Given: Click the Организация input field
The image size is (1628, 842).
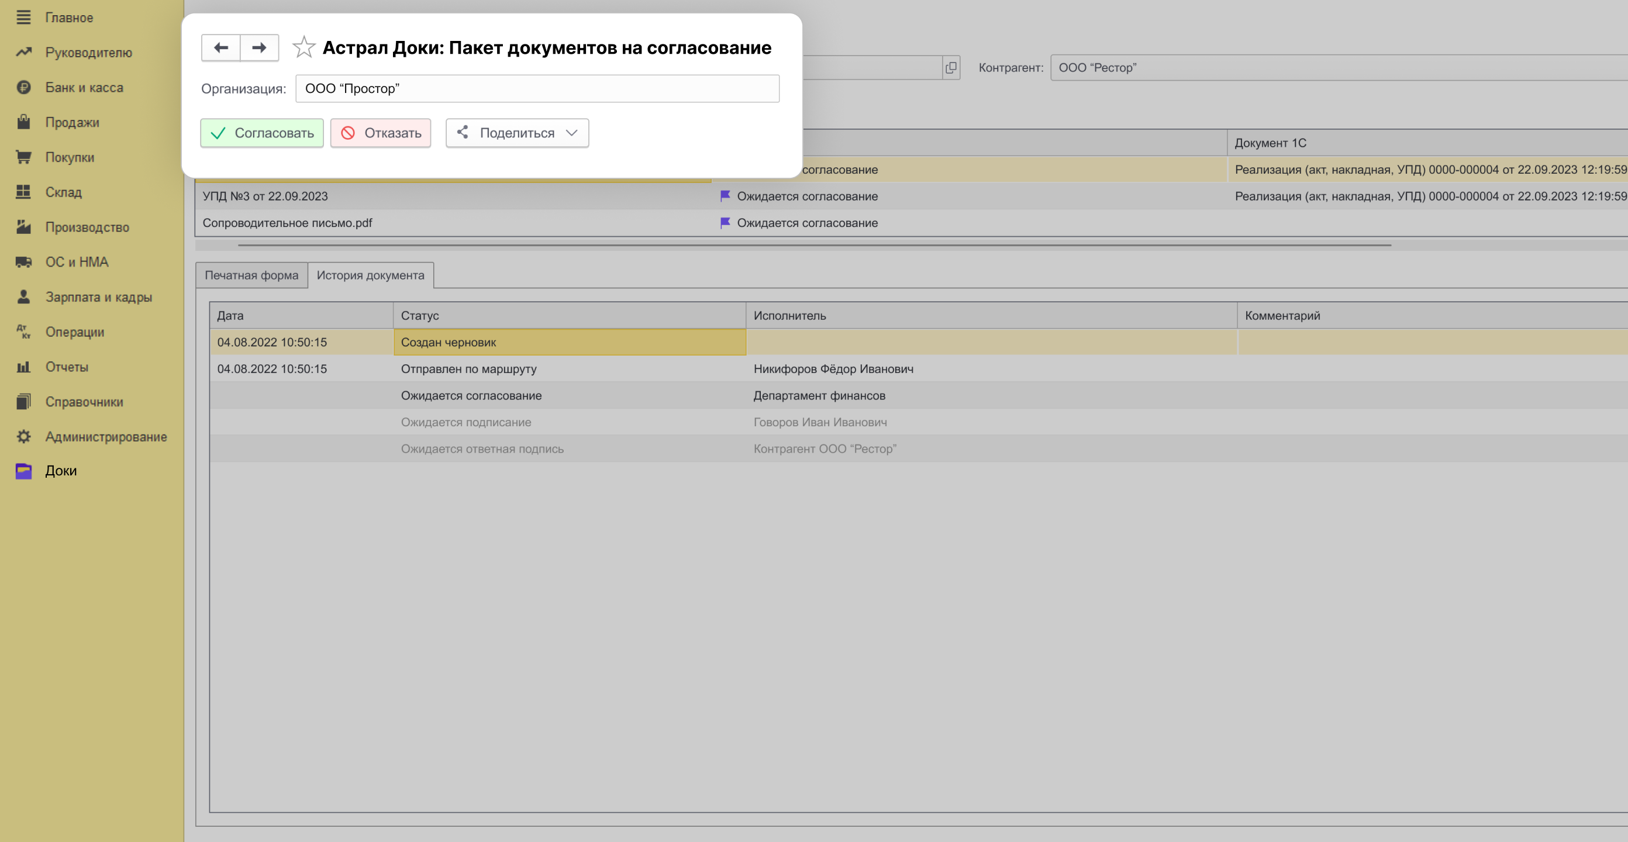Looking at the screenshot, I should pos(537,88).
